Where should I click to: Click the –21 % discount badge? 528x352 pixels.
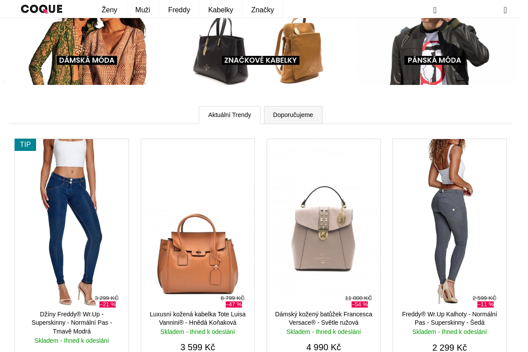pyautogui.click(x=107, y=304)
